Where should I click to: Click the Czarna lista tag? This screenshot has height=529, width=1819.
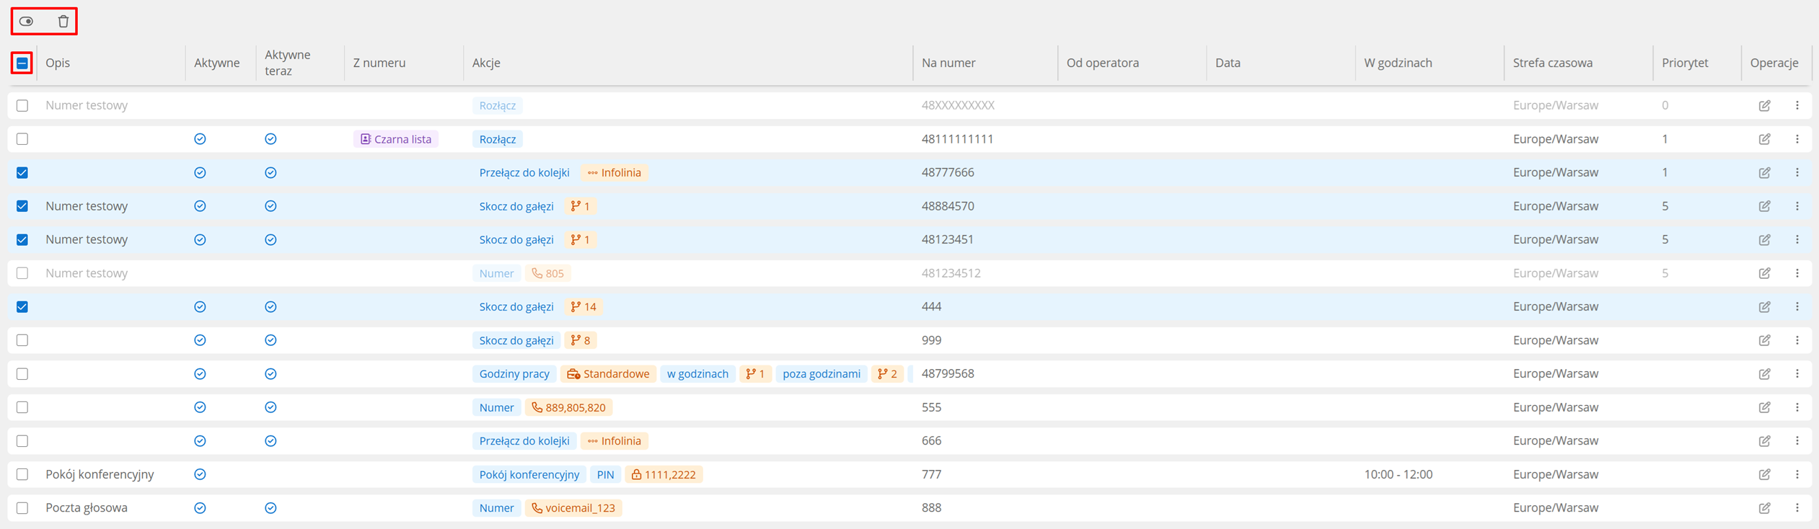pos(396,139)
